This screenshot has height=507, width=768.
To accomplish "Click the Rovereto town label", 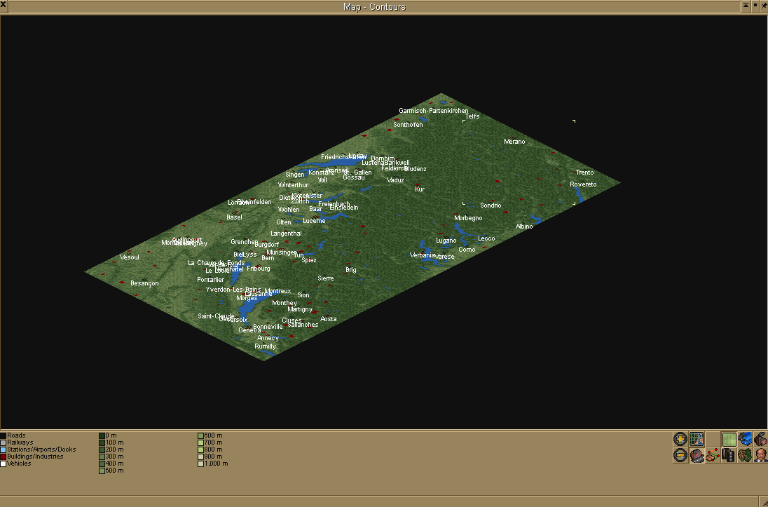I will point(583,184).
